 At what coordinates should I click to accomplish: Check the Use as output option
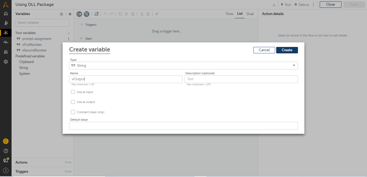pos(73,102)
